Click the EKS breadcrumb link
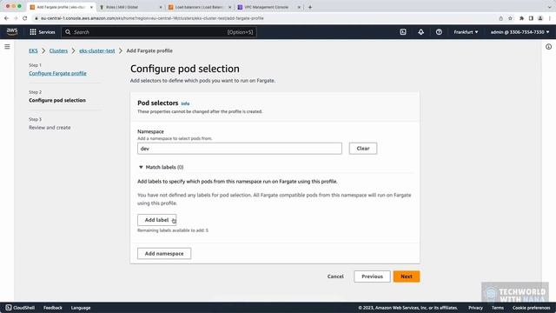 coord(33,50)
